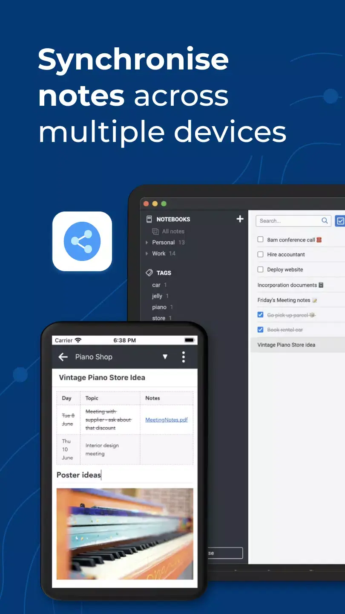Click the Notebooks panel icon
The width and height of the screenshot is (345, 614).
pos(148,219)
